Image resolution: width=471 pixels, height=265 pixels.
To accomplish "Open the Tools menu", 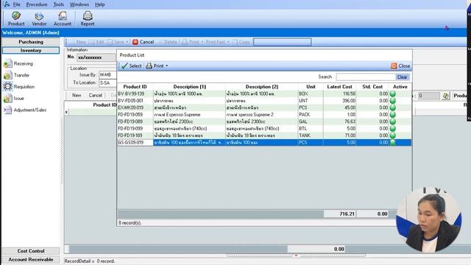I will (59, 4).
